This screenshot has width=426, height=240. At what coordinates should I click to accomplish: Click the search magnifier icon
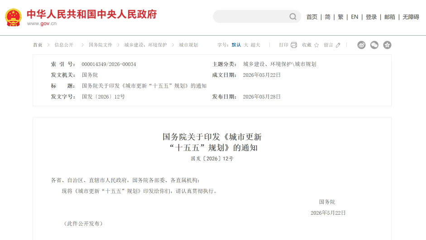(292, 17)
